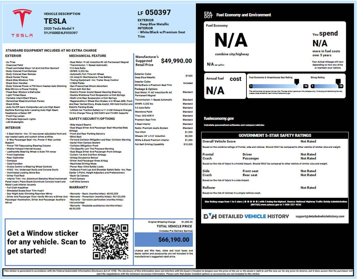Click the star icons in the safety rating footer
The image size is (357, 279).
coord(251,202)
